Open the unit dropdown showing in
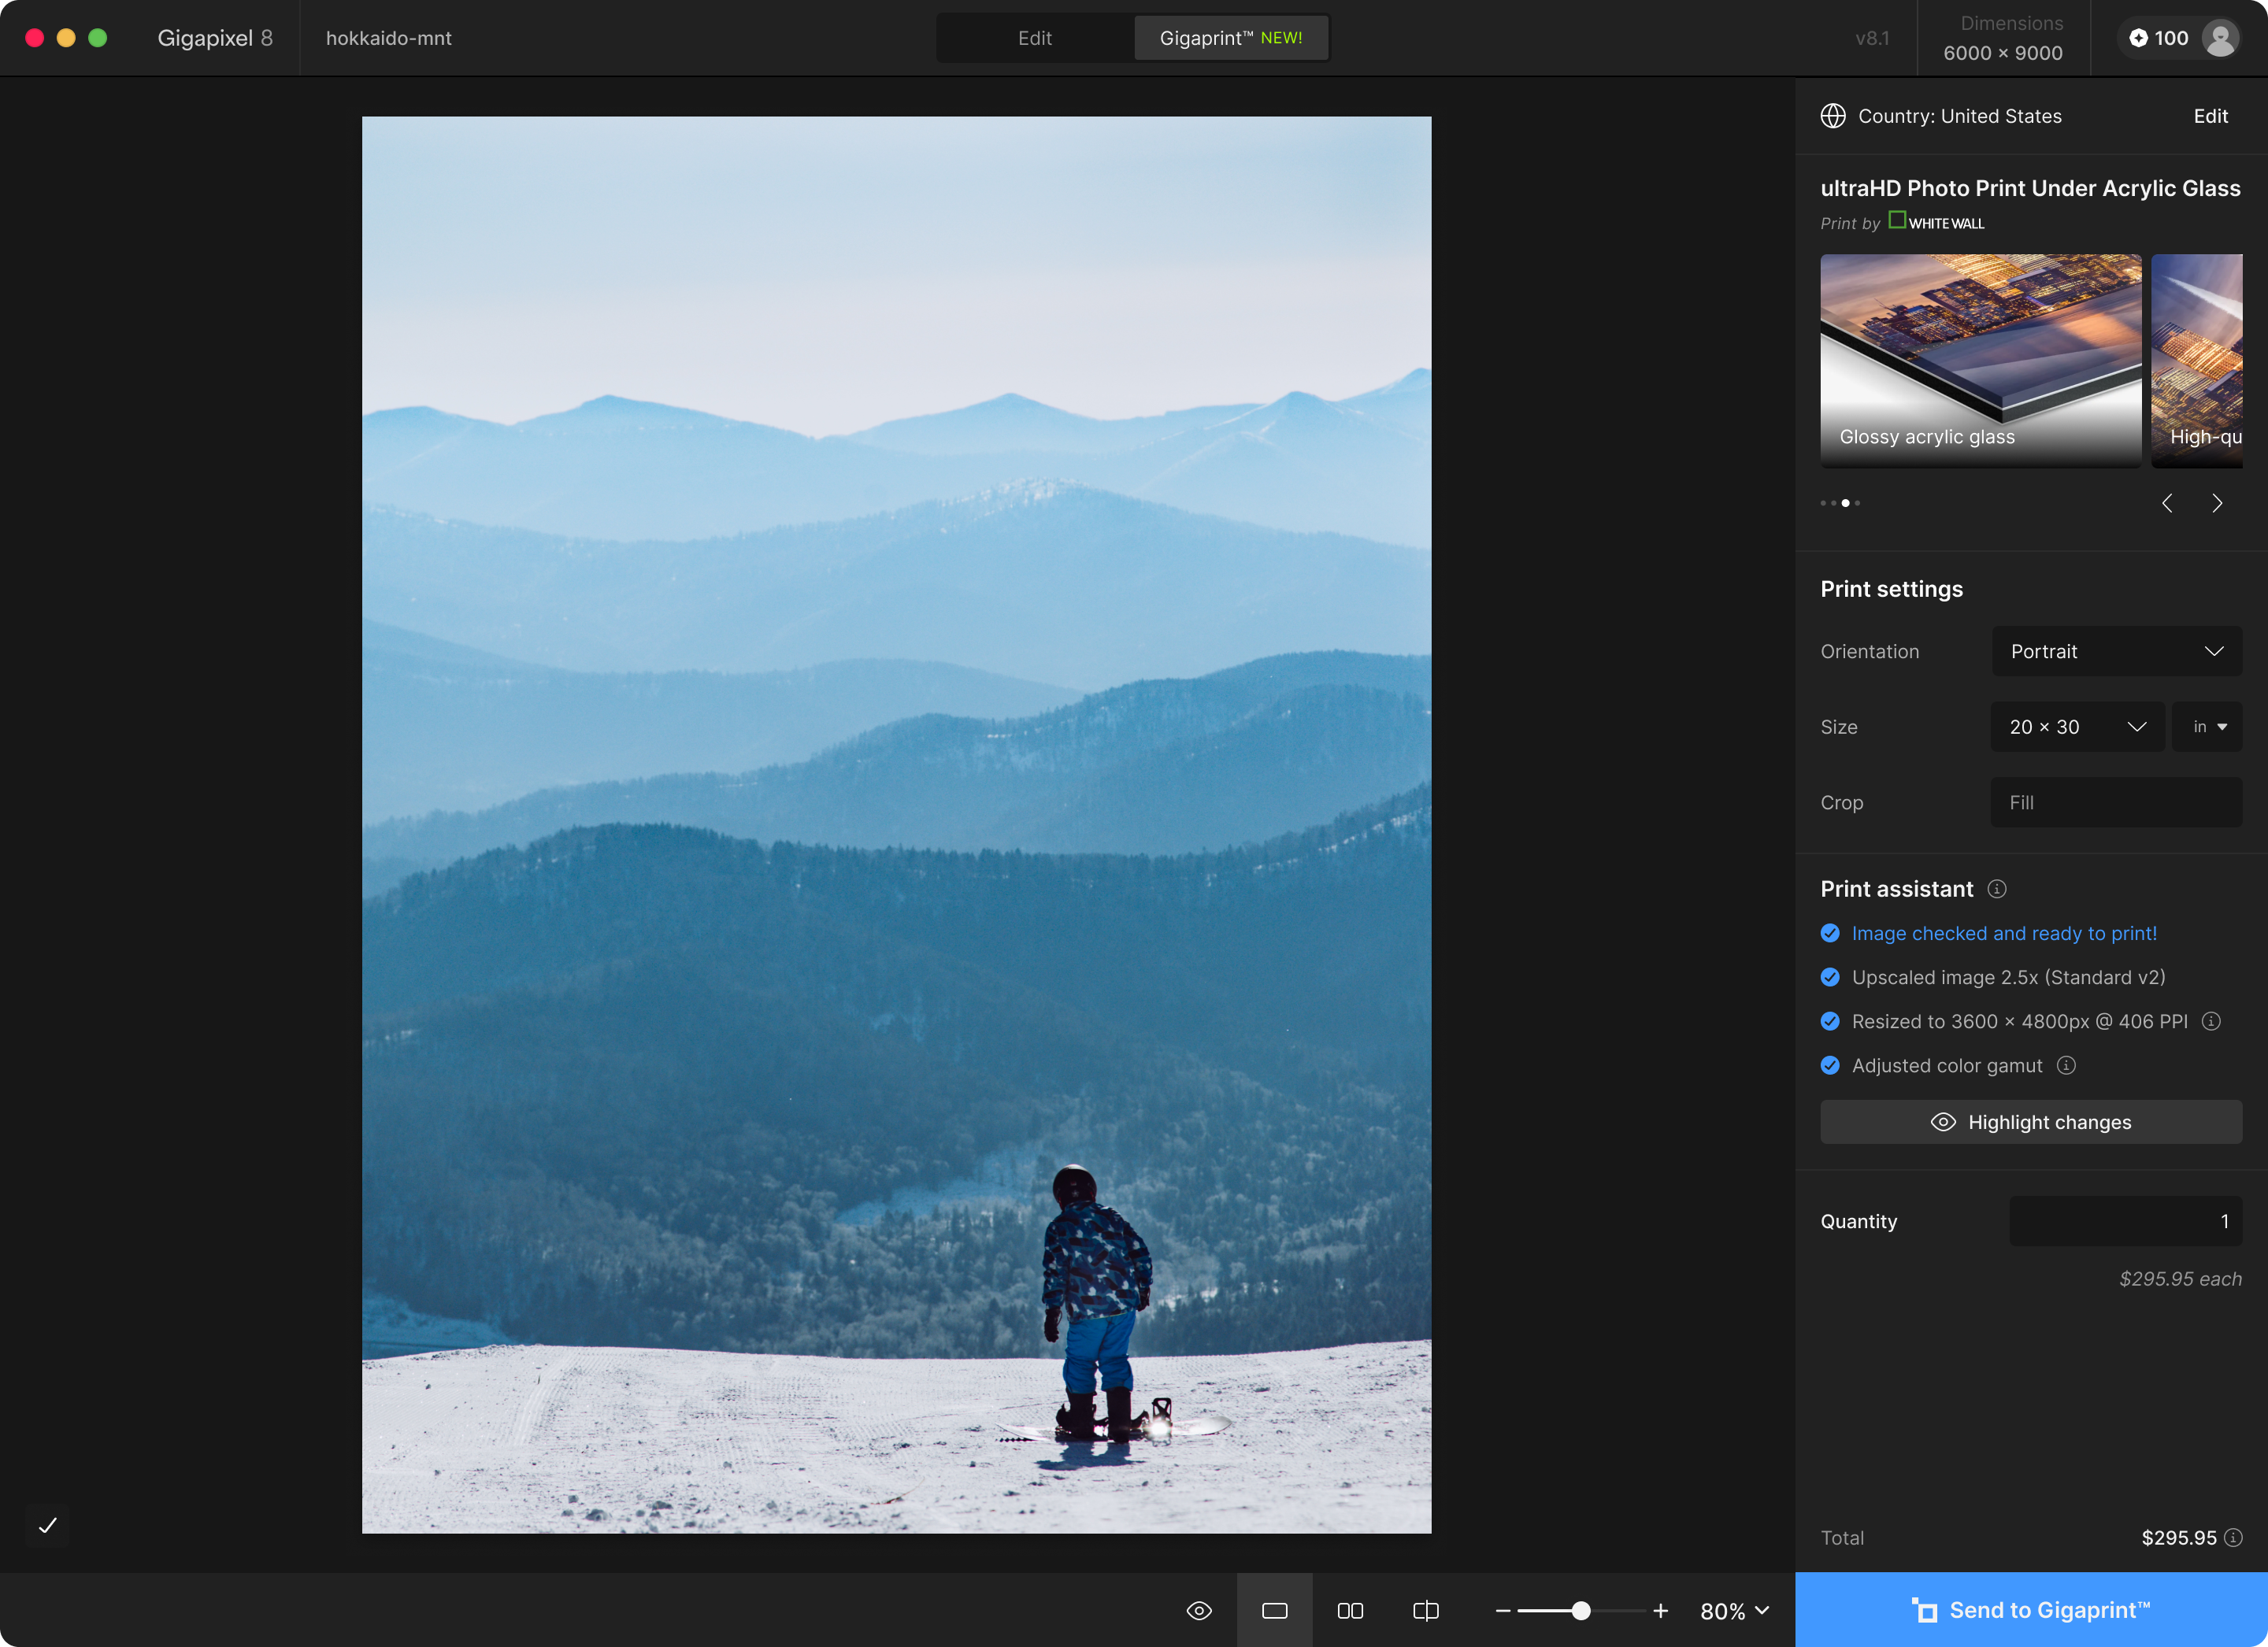 (x=2207, y=727)
